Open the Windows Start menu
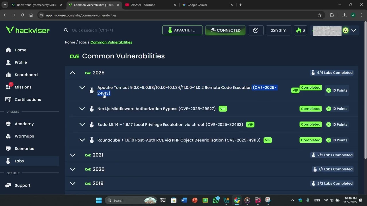The height and width of the screenshot is (206, 367). [99, 200]
